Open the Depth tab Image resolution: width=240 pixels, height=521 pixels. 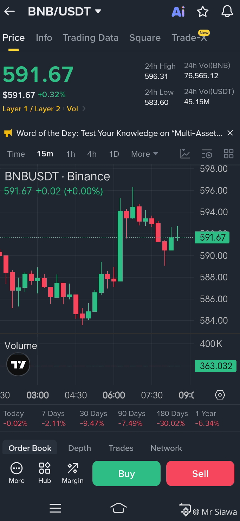point(79,448)
